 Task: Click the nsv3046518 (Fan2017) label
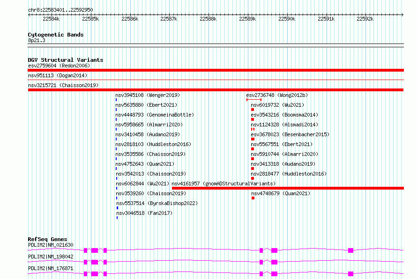coord(144,213)
